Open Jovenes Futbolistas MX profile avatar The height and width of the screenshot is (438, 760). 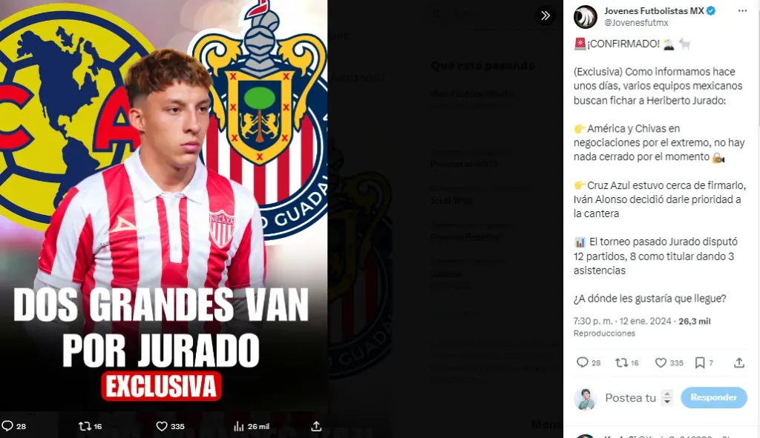point(586,17)
